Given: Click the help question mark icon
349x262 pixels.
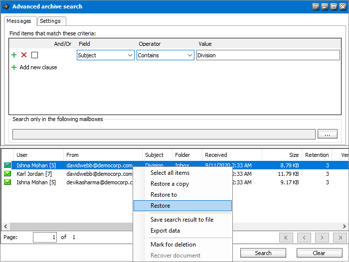Looking at the screenshot, I should pos(316,7).
